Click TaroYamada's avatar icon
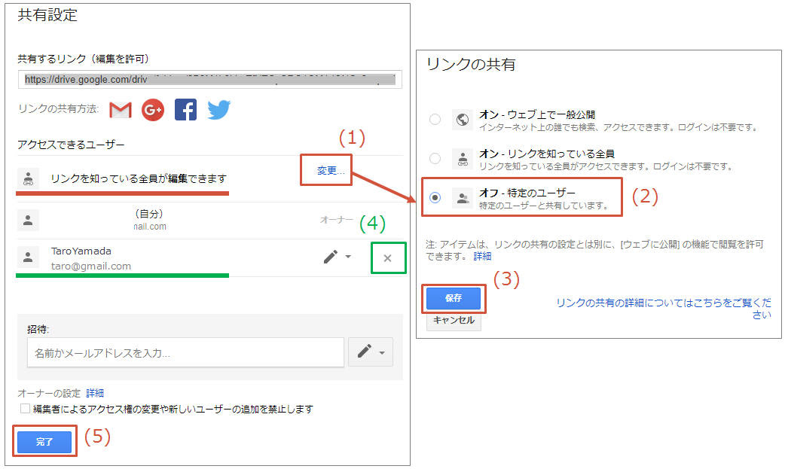The width and height of the screenshot is (785, 469). pyautogui.click(x=28, y=257)
